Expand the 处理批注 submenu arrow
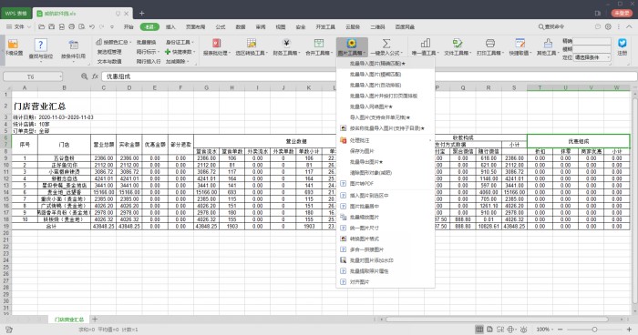 430,141
